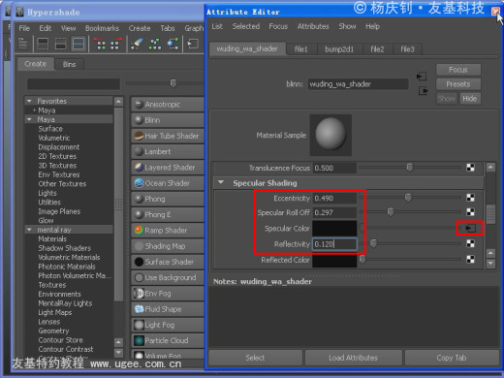504x378 pixels.
Task: Switch to the file1 tab
Action: (x=300, y=49)
